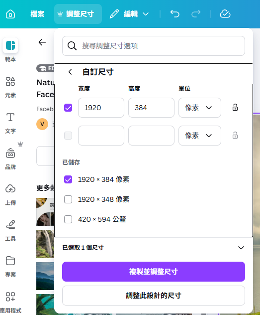
Task: Click the pencil edit icon
Action: 114,14
